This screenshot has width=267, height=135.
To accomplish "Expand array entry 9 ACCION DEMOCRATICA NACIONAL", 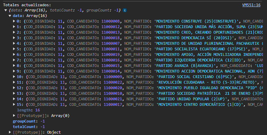I will [x=14, y=71].
